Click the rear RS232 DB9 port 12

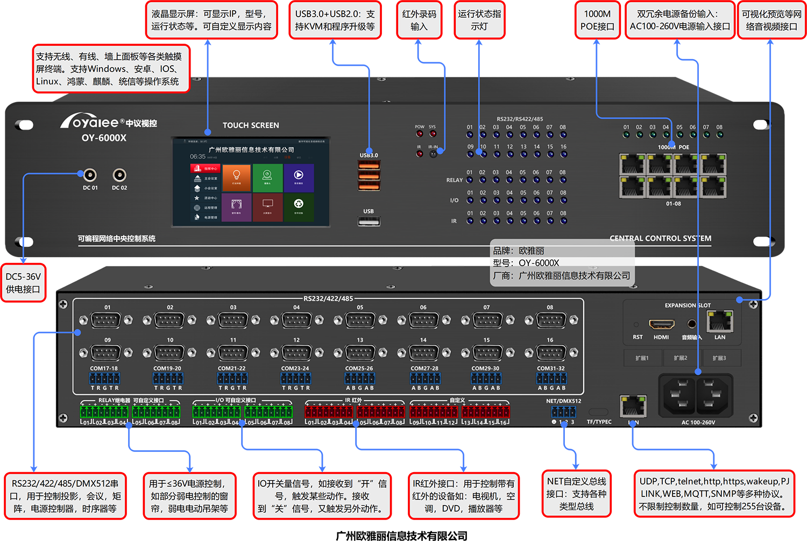(296, 353)
